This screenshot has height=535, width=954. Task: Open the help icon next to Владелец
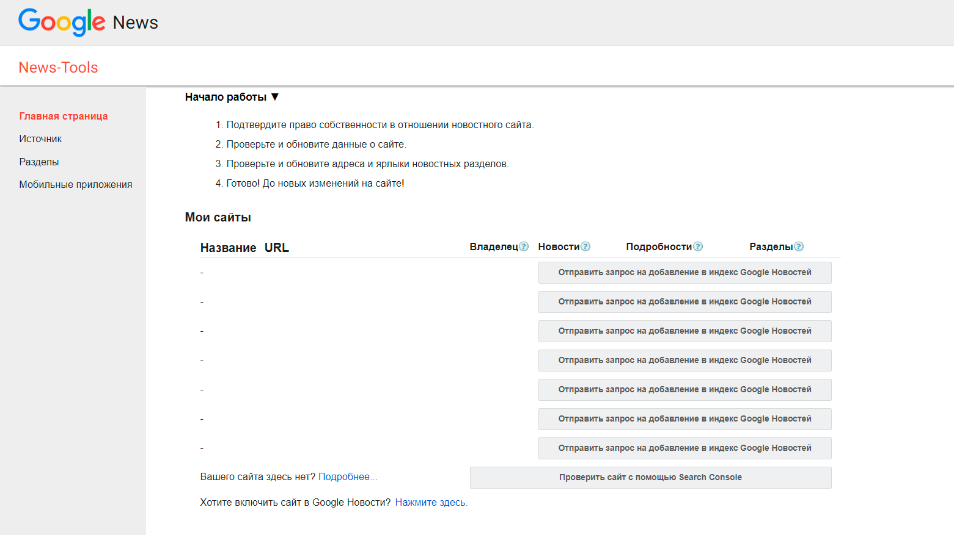[x=524, y=246]
